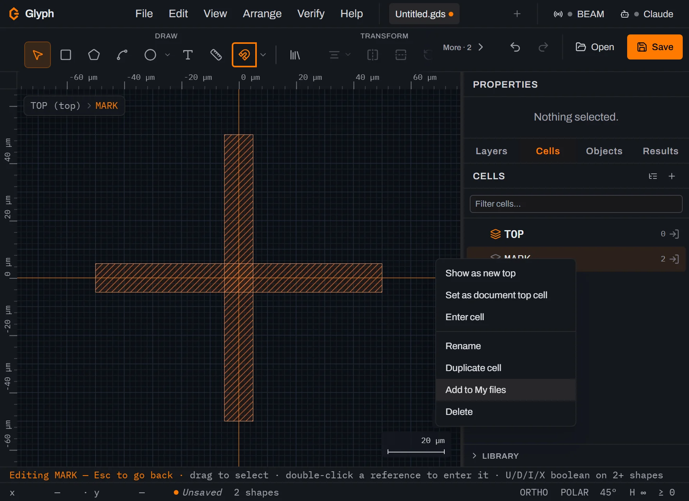Choose the Polygon draw tool

(94, 55)
